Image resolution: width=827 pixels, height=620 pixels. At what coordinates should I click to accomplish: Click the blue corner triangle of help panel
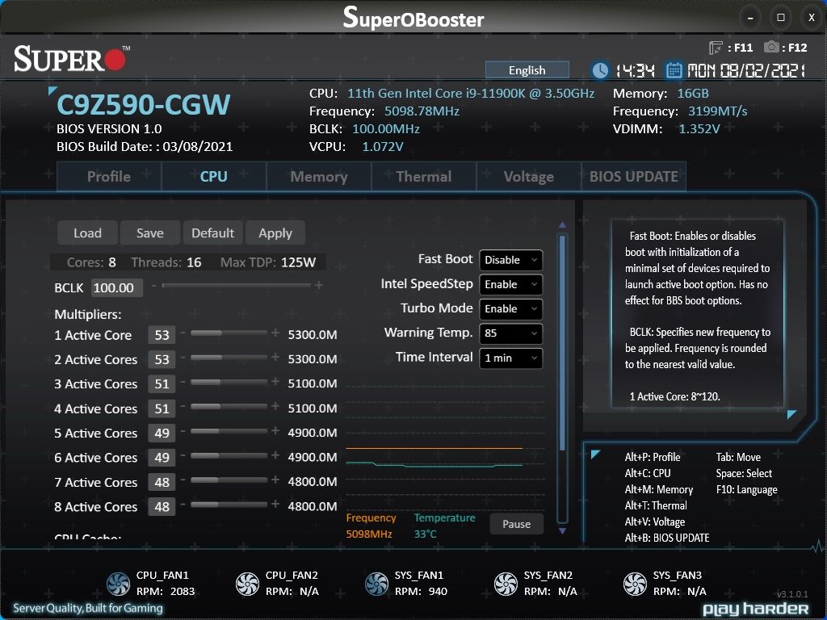point(791,414)
